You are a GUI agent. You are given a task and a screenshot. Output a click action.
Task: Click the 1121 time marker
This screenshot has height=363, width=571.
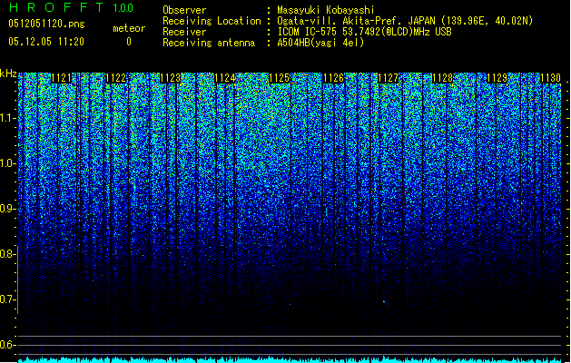click(61, 78)
